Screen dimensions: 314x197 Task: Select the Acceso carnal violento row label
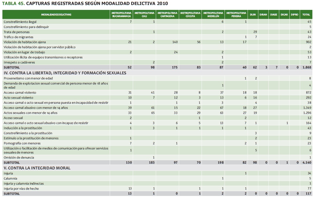click(20, 92)
